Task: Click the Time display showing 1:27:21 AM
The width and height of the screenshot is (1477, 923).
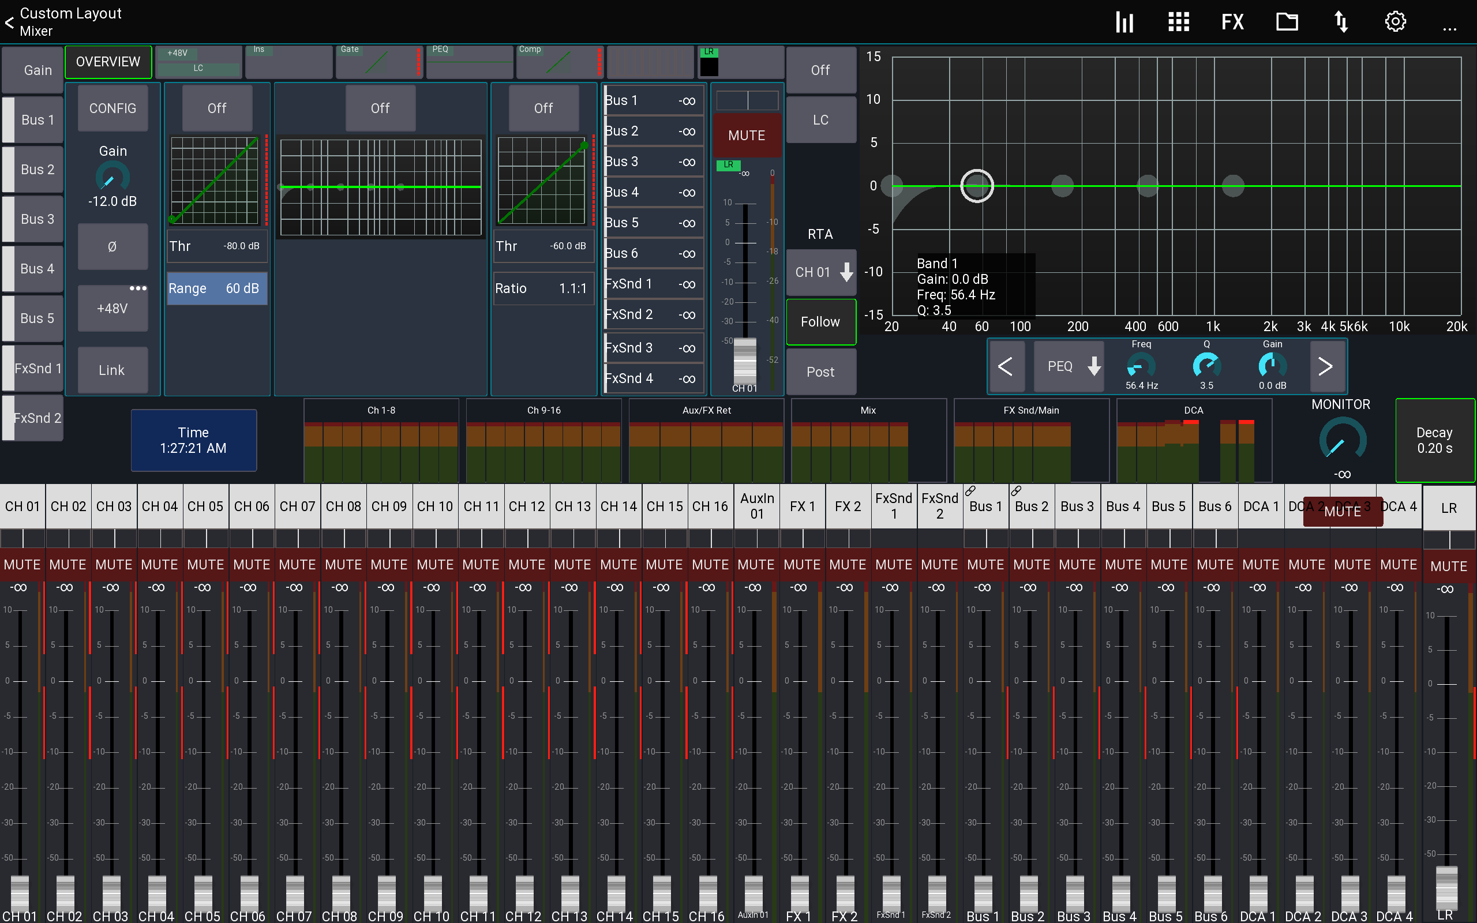Action: (x=193, y=440)
